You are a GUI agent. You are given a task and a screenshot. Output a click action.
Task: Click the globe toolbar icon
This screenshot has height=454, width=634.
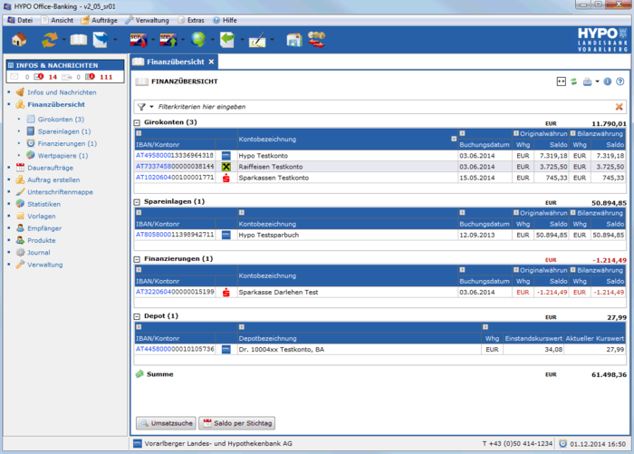click(x=198, y=40)
